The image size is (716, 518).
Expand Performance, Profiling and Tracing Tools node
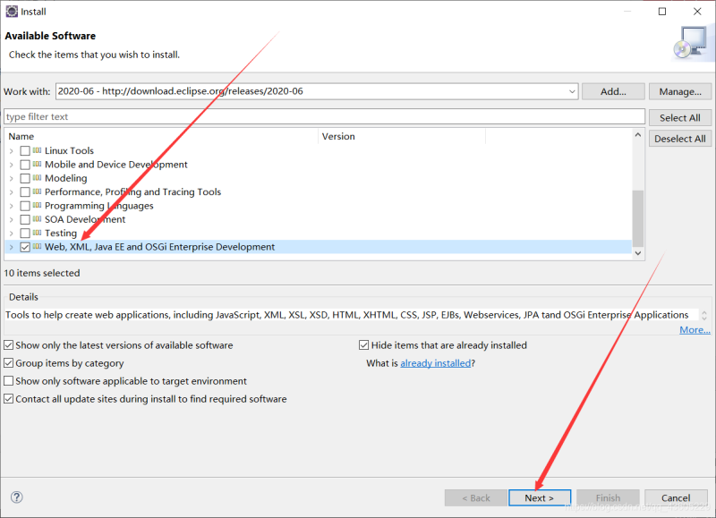coord(12,192)
